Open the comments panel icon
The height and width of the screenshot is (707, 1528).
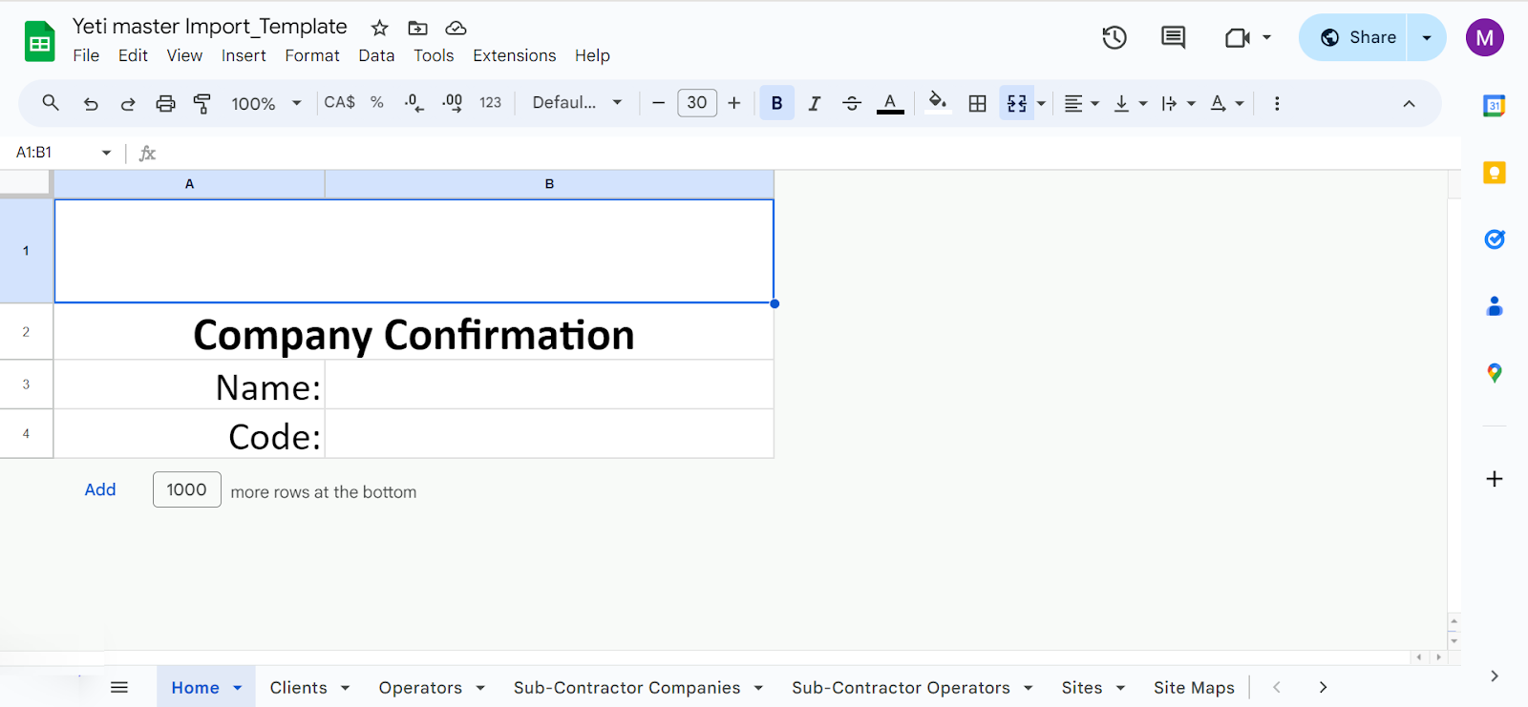1173,37
